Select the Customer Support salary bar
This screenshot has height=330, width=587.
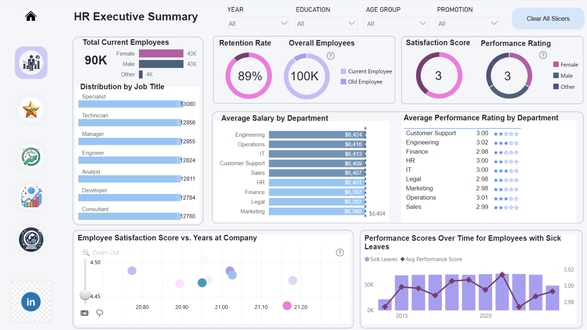click(x=317, y=163)
